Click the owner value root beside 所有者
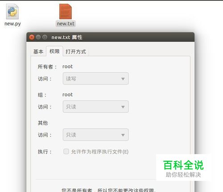The height and width of the screenshot is (192, 223). (x=68, y=66)
